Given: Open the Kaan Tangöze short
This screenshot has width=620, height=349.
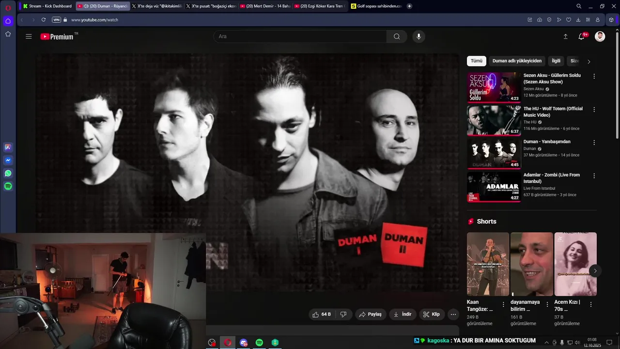Looking at the screenshot, I should coord(488,264).
